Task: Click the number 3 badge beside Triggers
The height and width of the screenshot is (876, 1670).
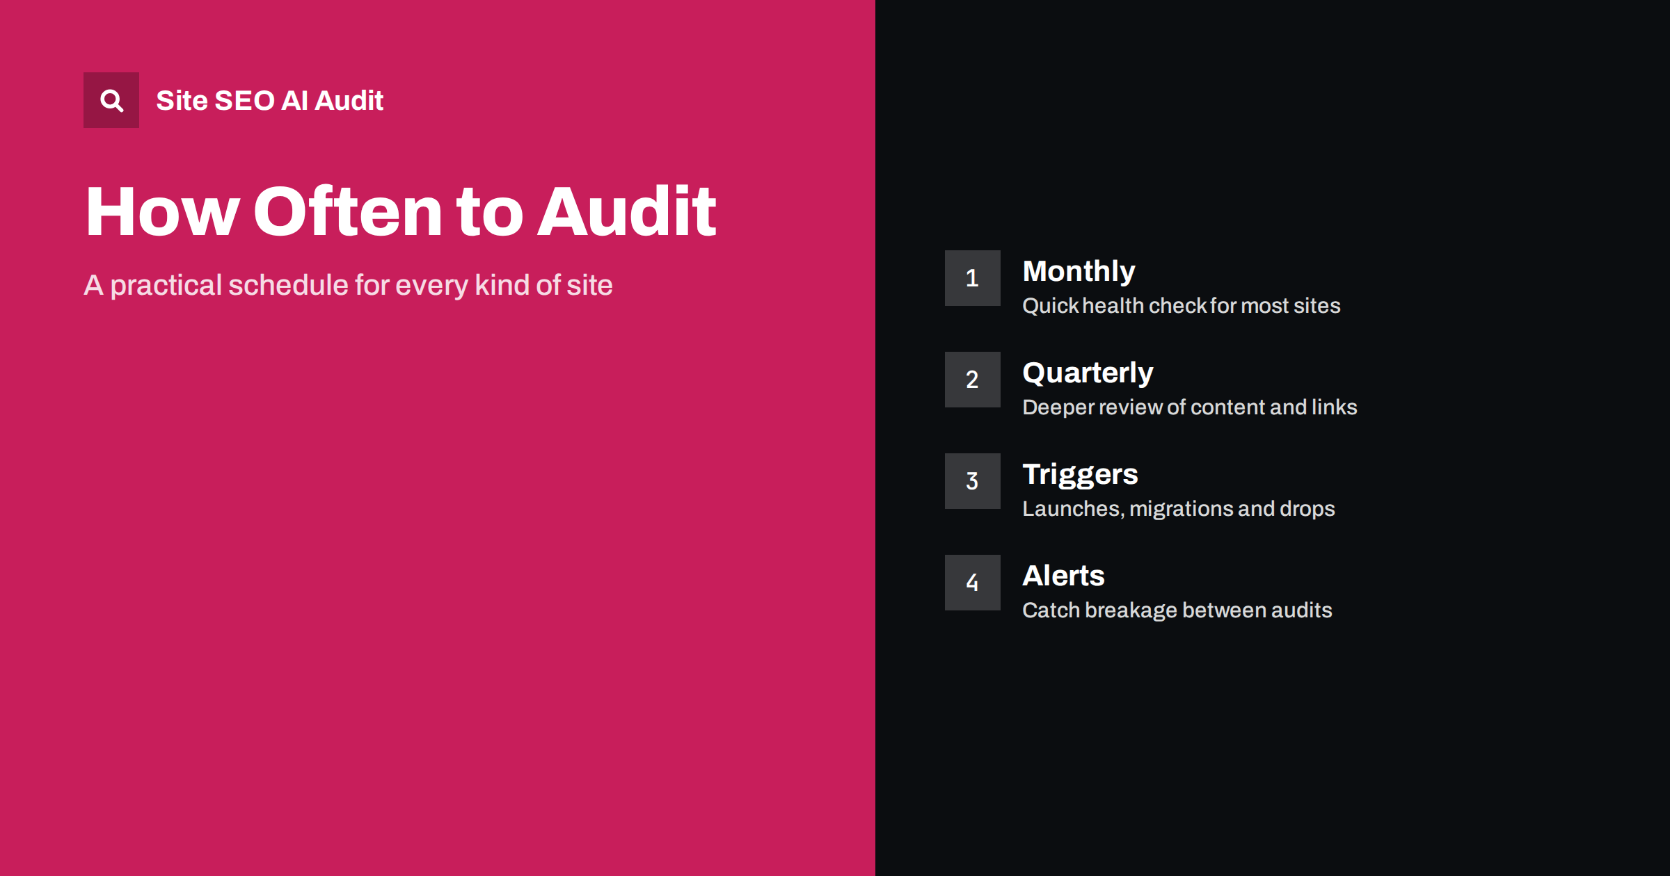Action: click(x=972, y=481)
